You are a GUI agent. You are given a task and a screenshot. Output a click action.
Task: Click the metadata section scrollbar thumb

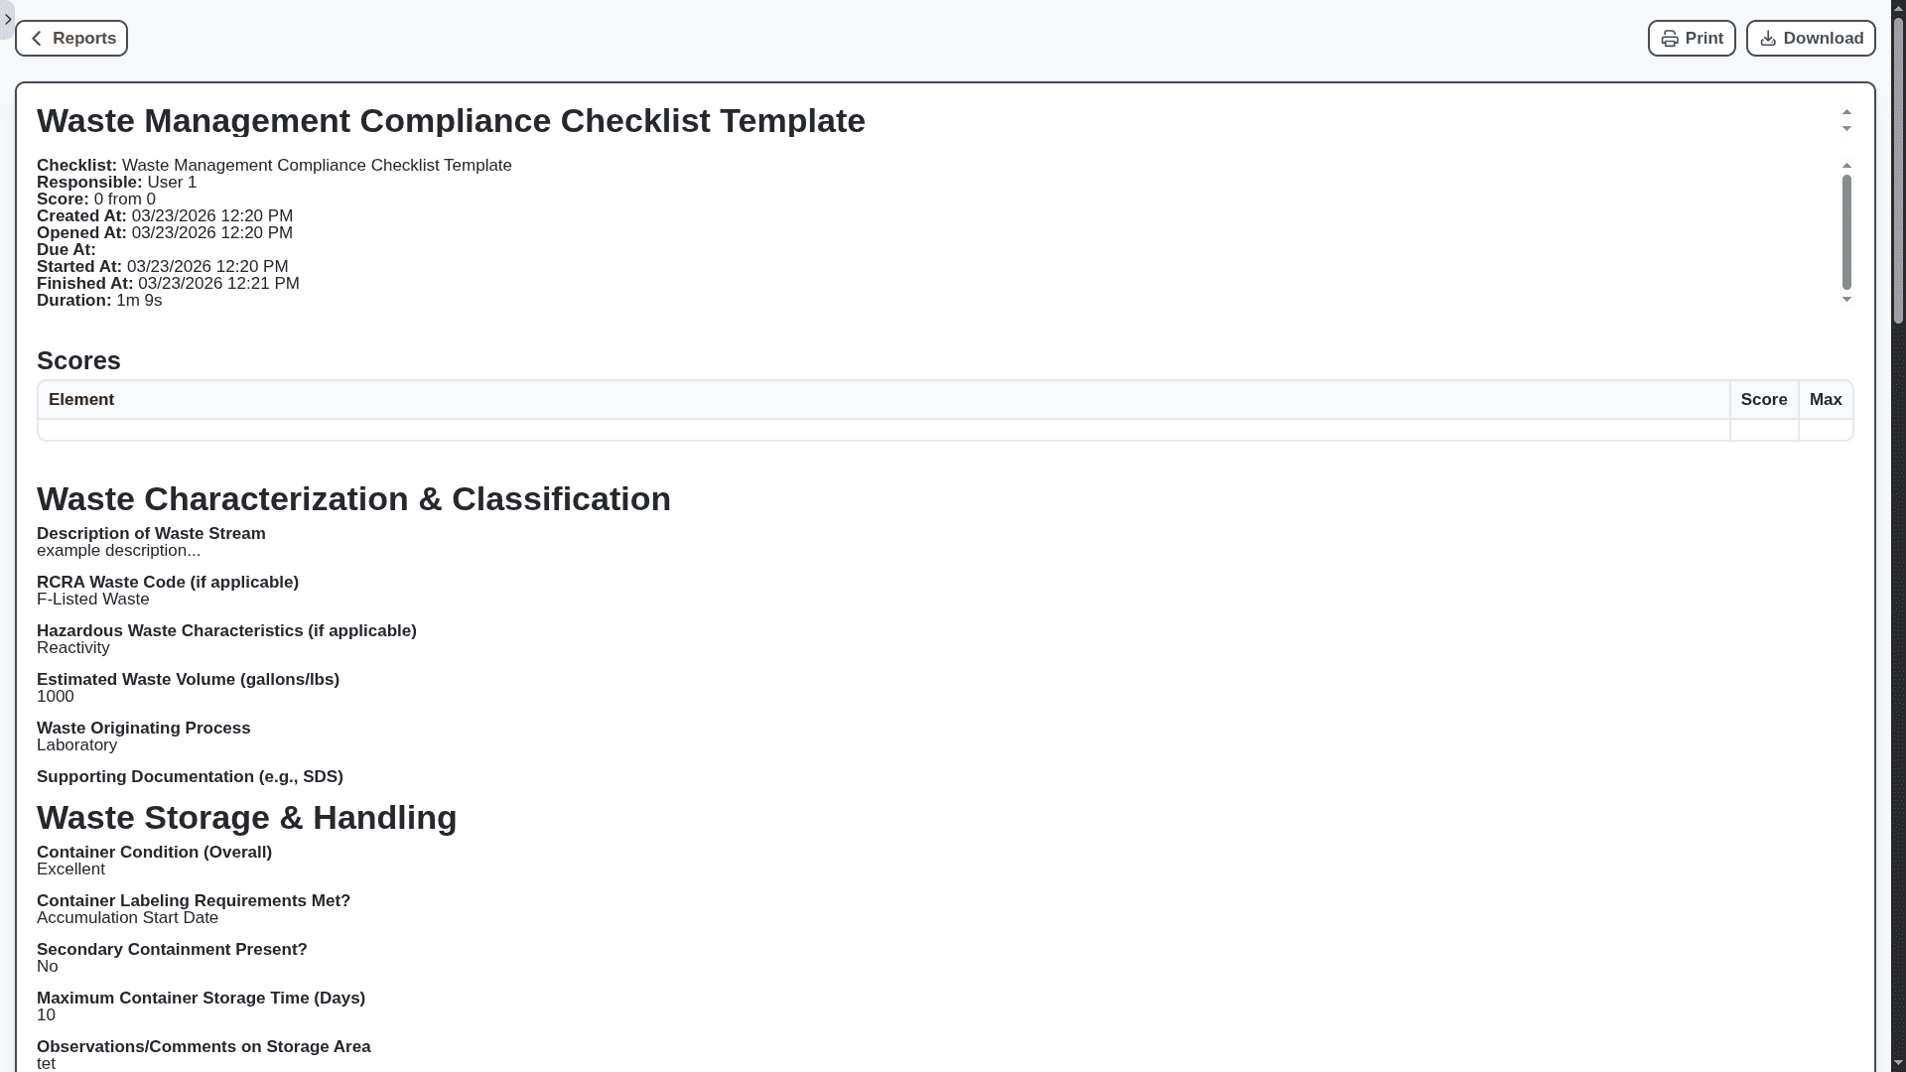[1846, 232]
